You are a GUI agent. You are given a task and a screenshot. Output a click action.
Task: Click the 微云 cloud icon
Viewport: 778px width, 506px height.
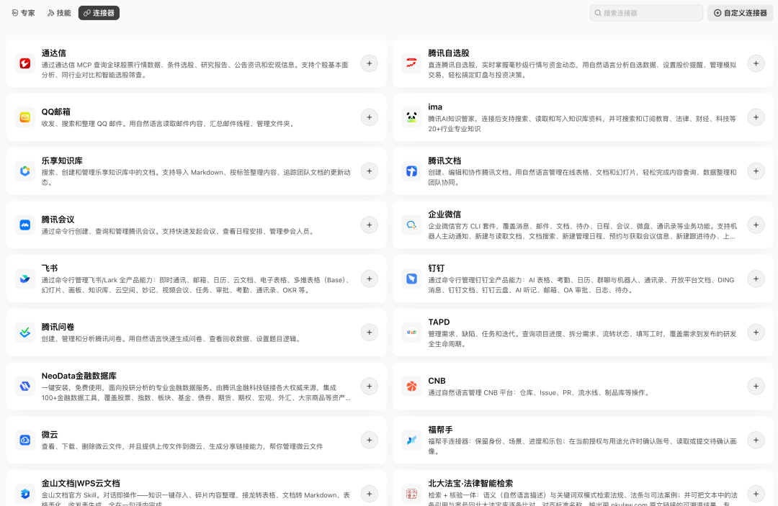[24, 440]
